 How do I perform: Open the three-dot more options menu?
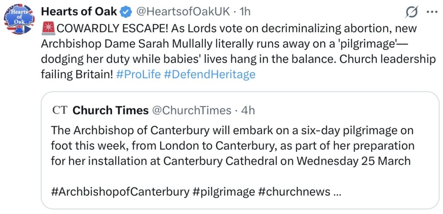coord(431,12)
